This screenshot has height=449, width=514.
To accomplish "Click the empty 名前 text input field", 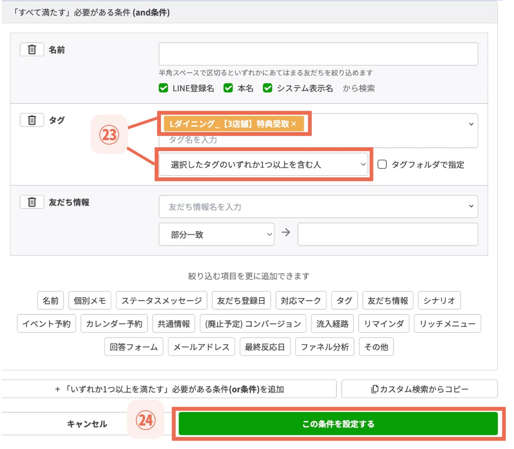I will click(318, 53).
